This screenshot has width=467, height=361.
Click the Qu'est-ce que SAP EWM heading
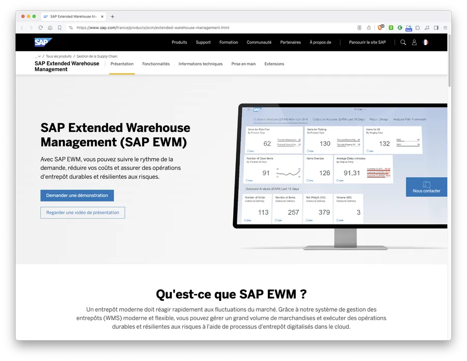click(231, 294)
